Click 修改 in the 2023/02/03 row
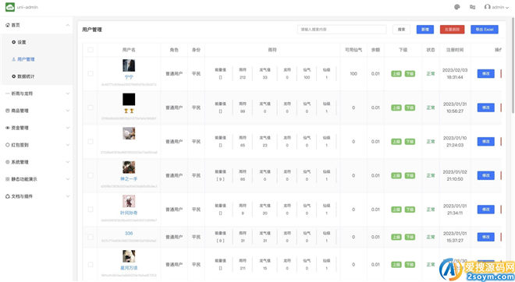The image size is (515, 282). (486, 74)
